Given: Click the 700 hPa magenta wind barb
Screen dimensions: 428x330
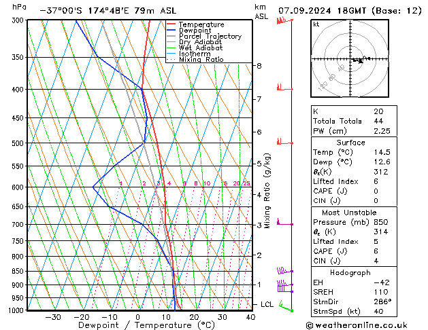Looking at the screenshot, I should pos(284,222).
